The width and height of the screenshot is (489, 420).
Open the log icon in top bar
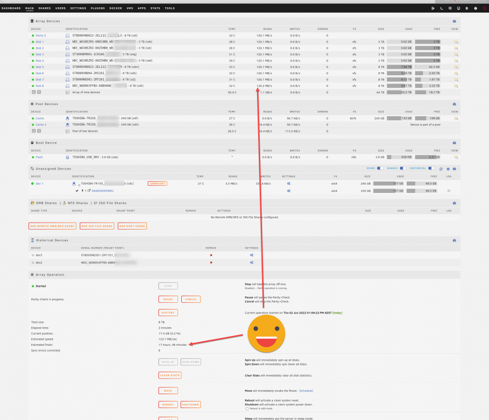click(x=467, y=8)
